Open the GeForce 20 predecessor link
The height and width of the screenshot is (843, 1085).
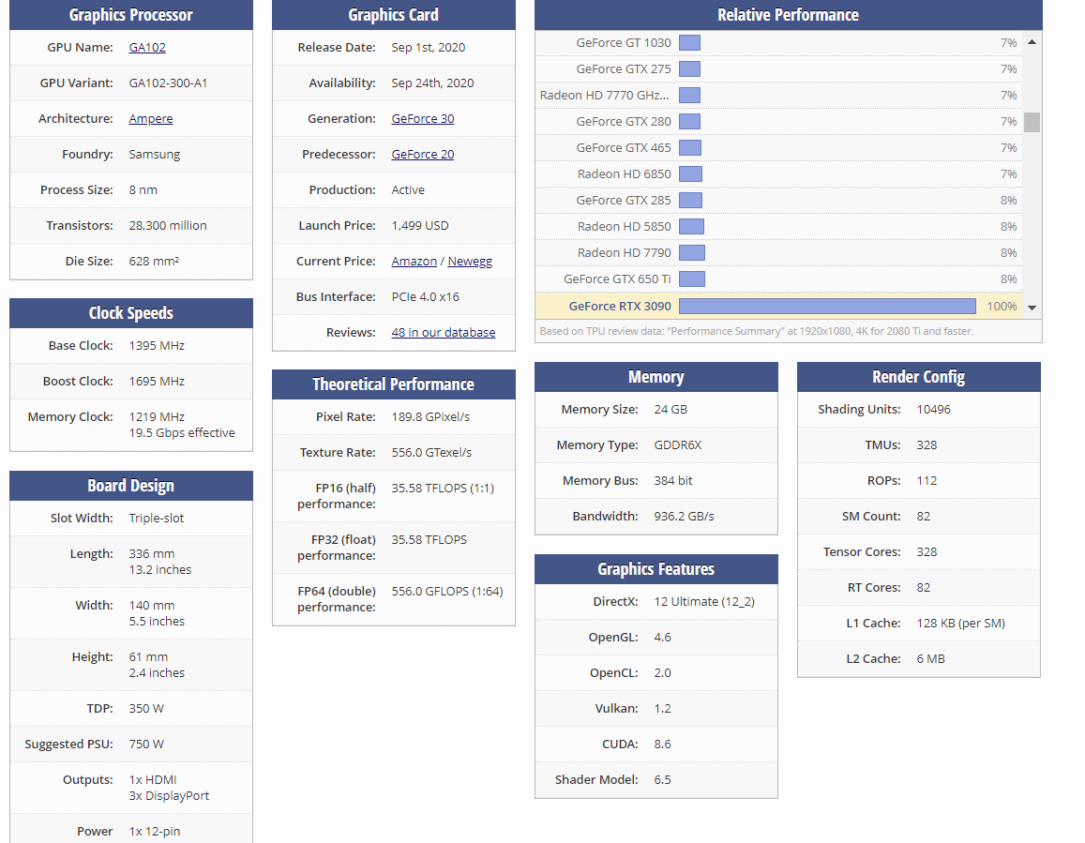pyautogui.click(x=423, y=154)
